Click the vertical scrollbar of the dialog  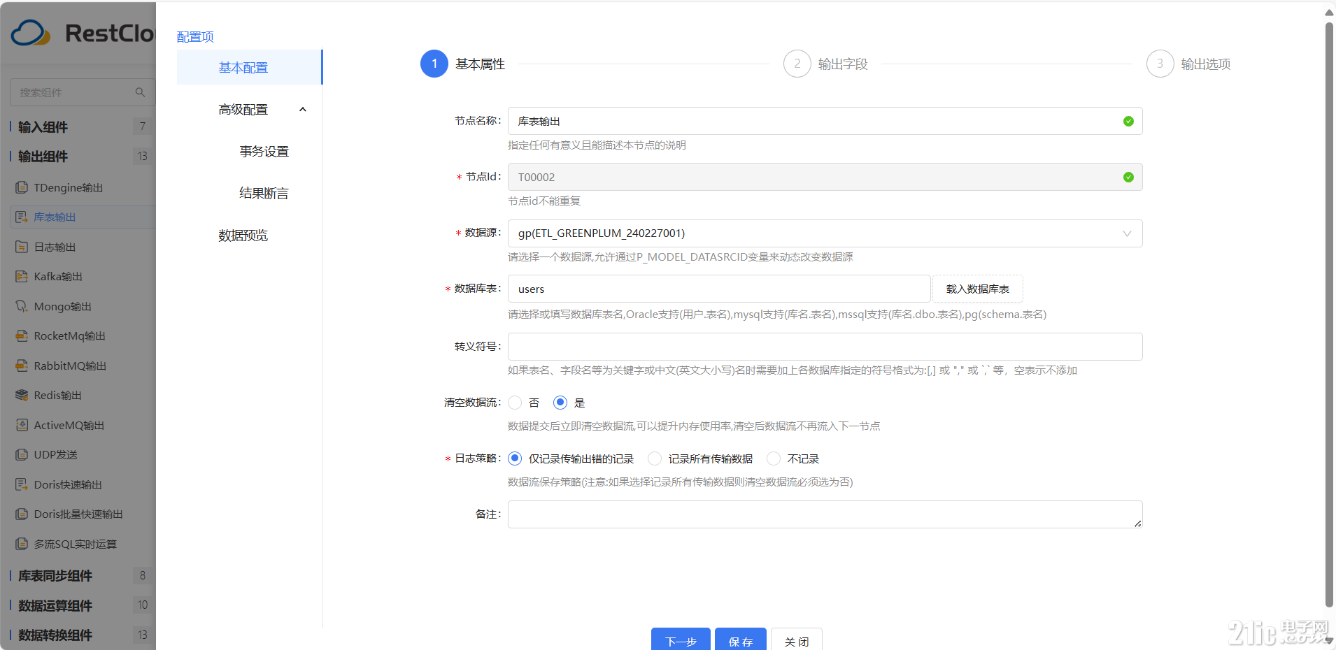[x=1329, y=315]
